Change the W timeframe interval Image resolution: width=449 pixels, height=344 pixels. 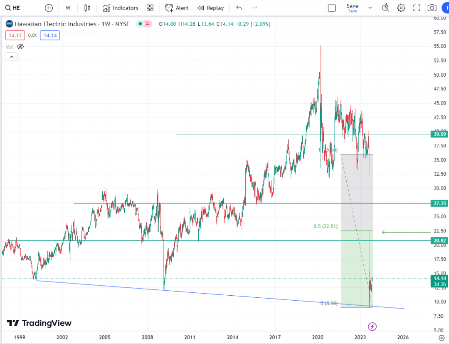[68, 8]
